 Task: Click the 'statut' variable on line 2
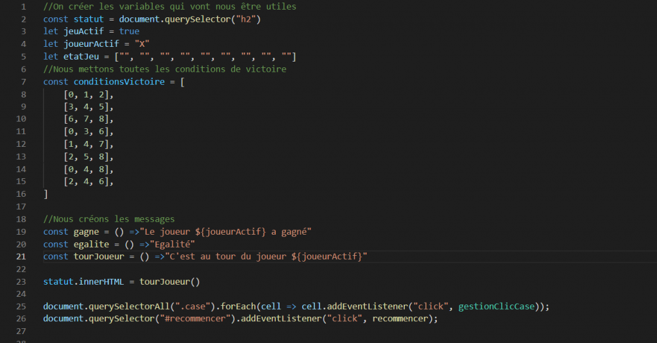point(89,19)
